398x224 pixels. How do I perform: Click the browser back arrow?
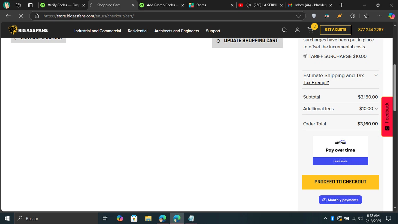point(8,16)
